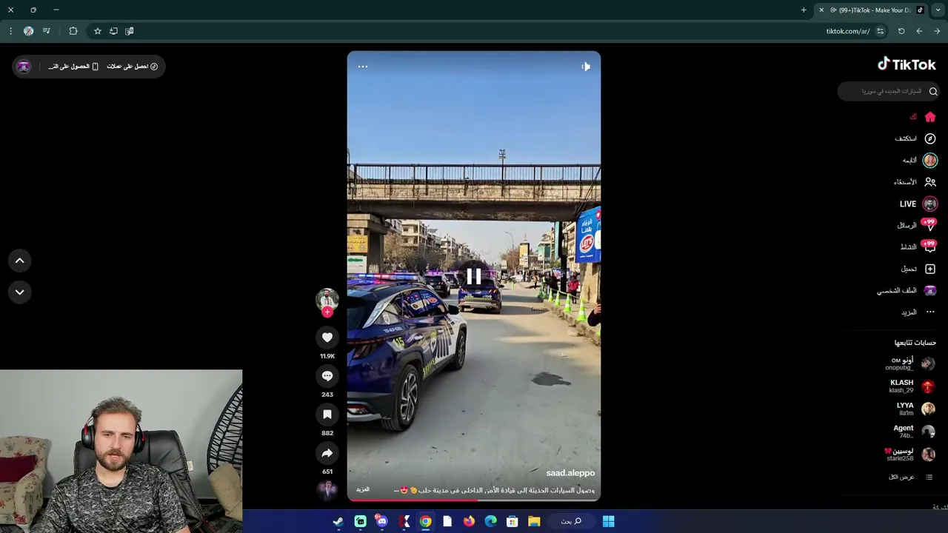The width and height of the screenshot is (948, 533).
Task: Open the Messages inbox with 99+ badge
Action: (x=917, y=225)
